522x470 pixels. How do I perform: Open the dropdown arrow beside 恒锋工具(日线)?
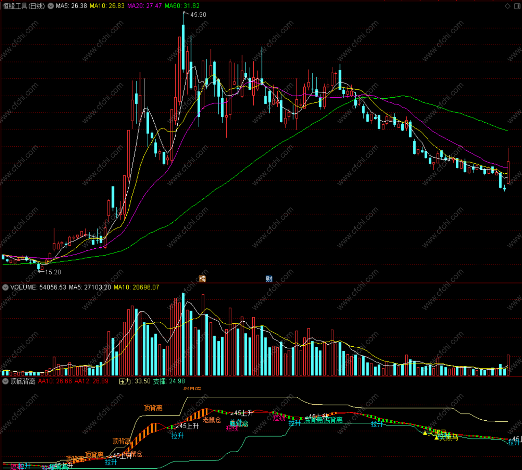click(x=51, y=6)
